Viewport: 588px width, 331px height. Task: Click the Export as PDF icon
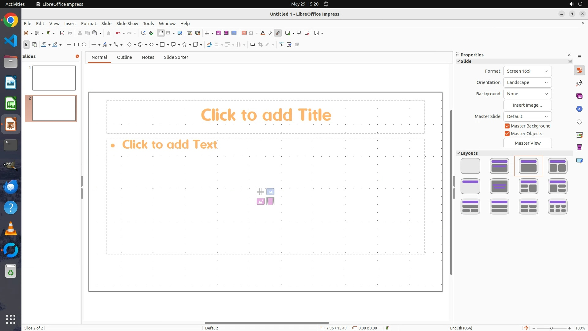pyautogui.click(x=62, y=33)
